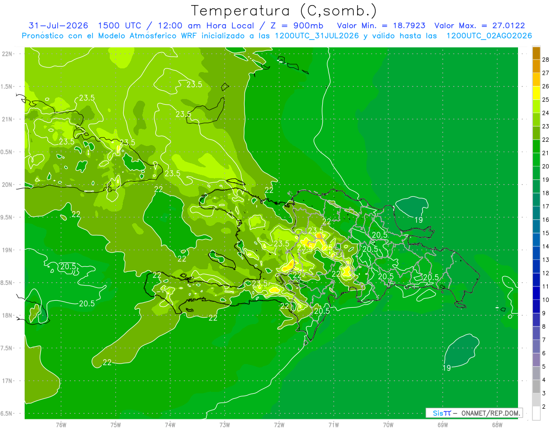The width and height of the screenshot is (558, 431).
Task: Click the Temperatura (C,somb.) title
Action: tap(284, 10)
